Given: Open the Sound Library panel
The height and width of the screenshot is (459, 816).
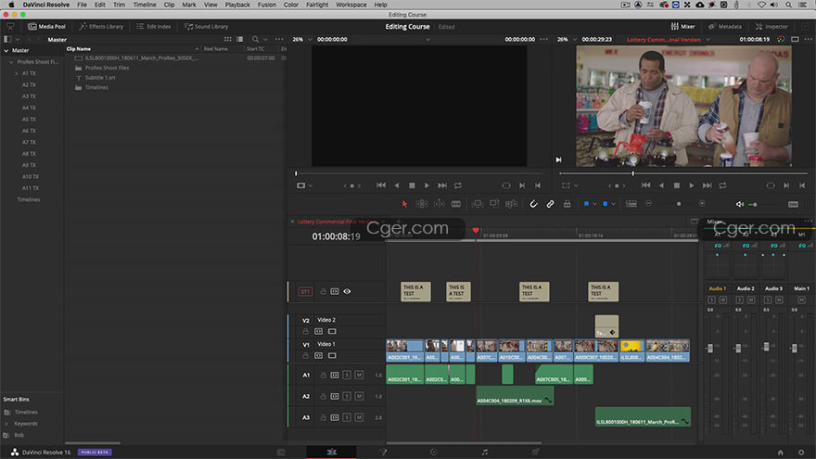Looking at the screenshot, I should [x=206, y=26].
